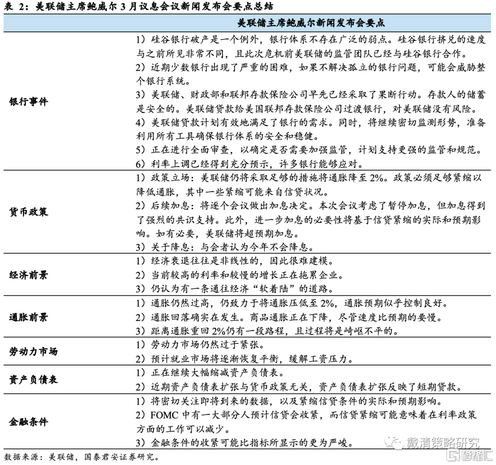Select the row label "货币政策"
Viewport: 496px width, 465px height.
pyautogui.click(x=28, y=212)
